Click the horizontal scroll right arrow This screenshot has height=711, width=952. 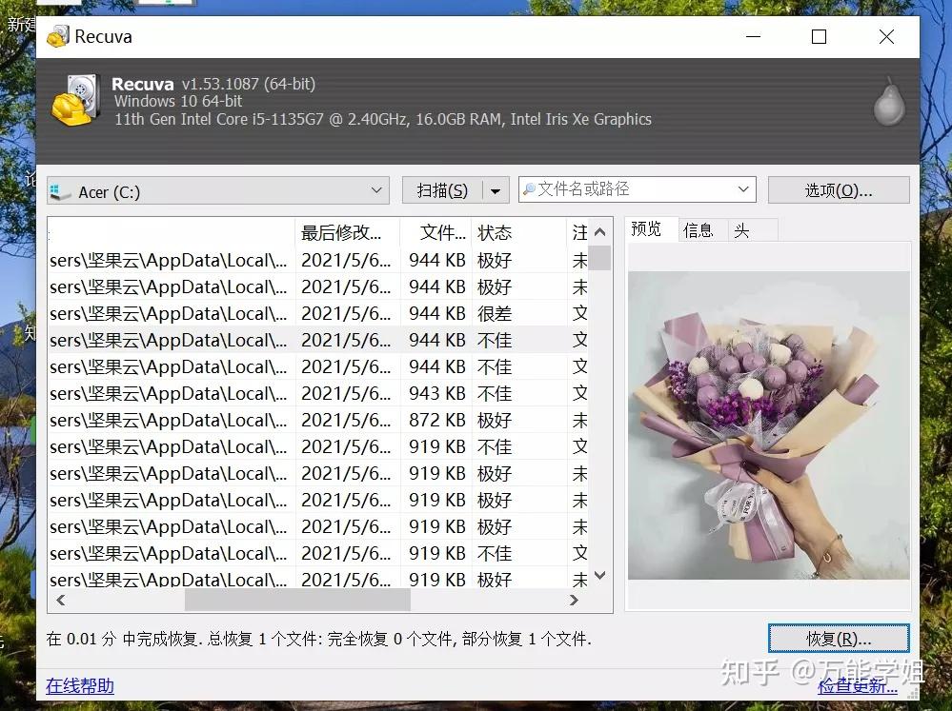(x=574, y=600)
